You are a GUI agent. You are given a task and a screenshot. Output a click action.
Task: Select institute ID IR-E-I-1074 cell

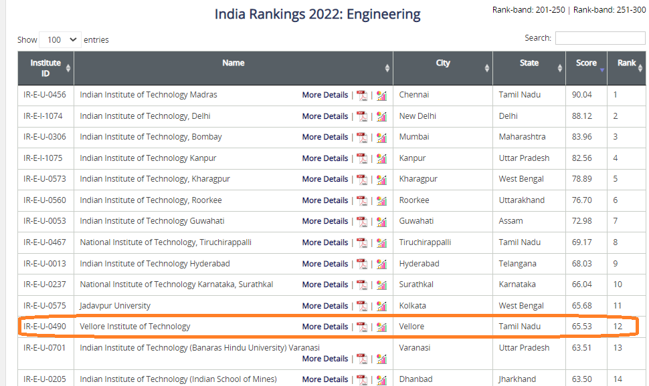[45, 117]
